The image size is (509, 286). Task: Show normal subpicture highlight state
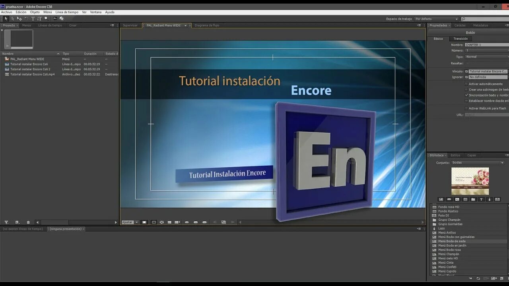[187, 222]
